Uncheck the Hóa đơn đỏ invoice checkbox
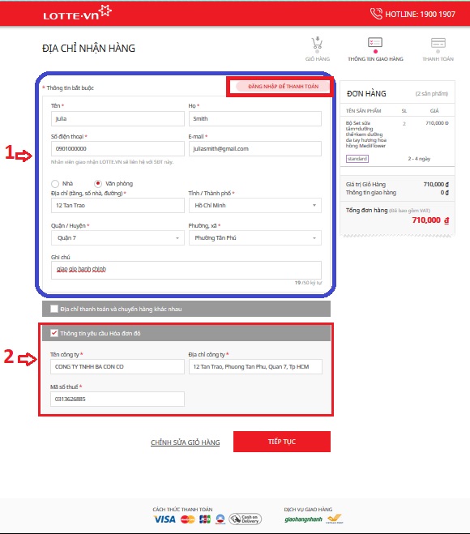Viewport: 470px width, 534px height. tap(53, 333)
